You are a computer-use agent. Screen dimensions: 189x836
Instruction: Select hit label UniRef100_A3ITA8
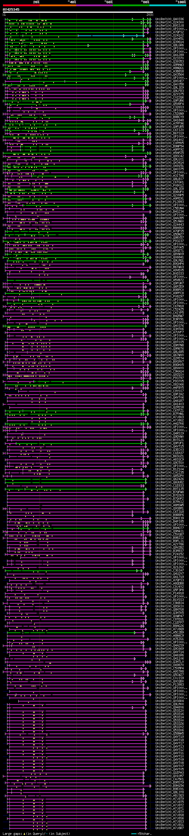pyautogui.click(x=170, y=176)
